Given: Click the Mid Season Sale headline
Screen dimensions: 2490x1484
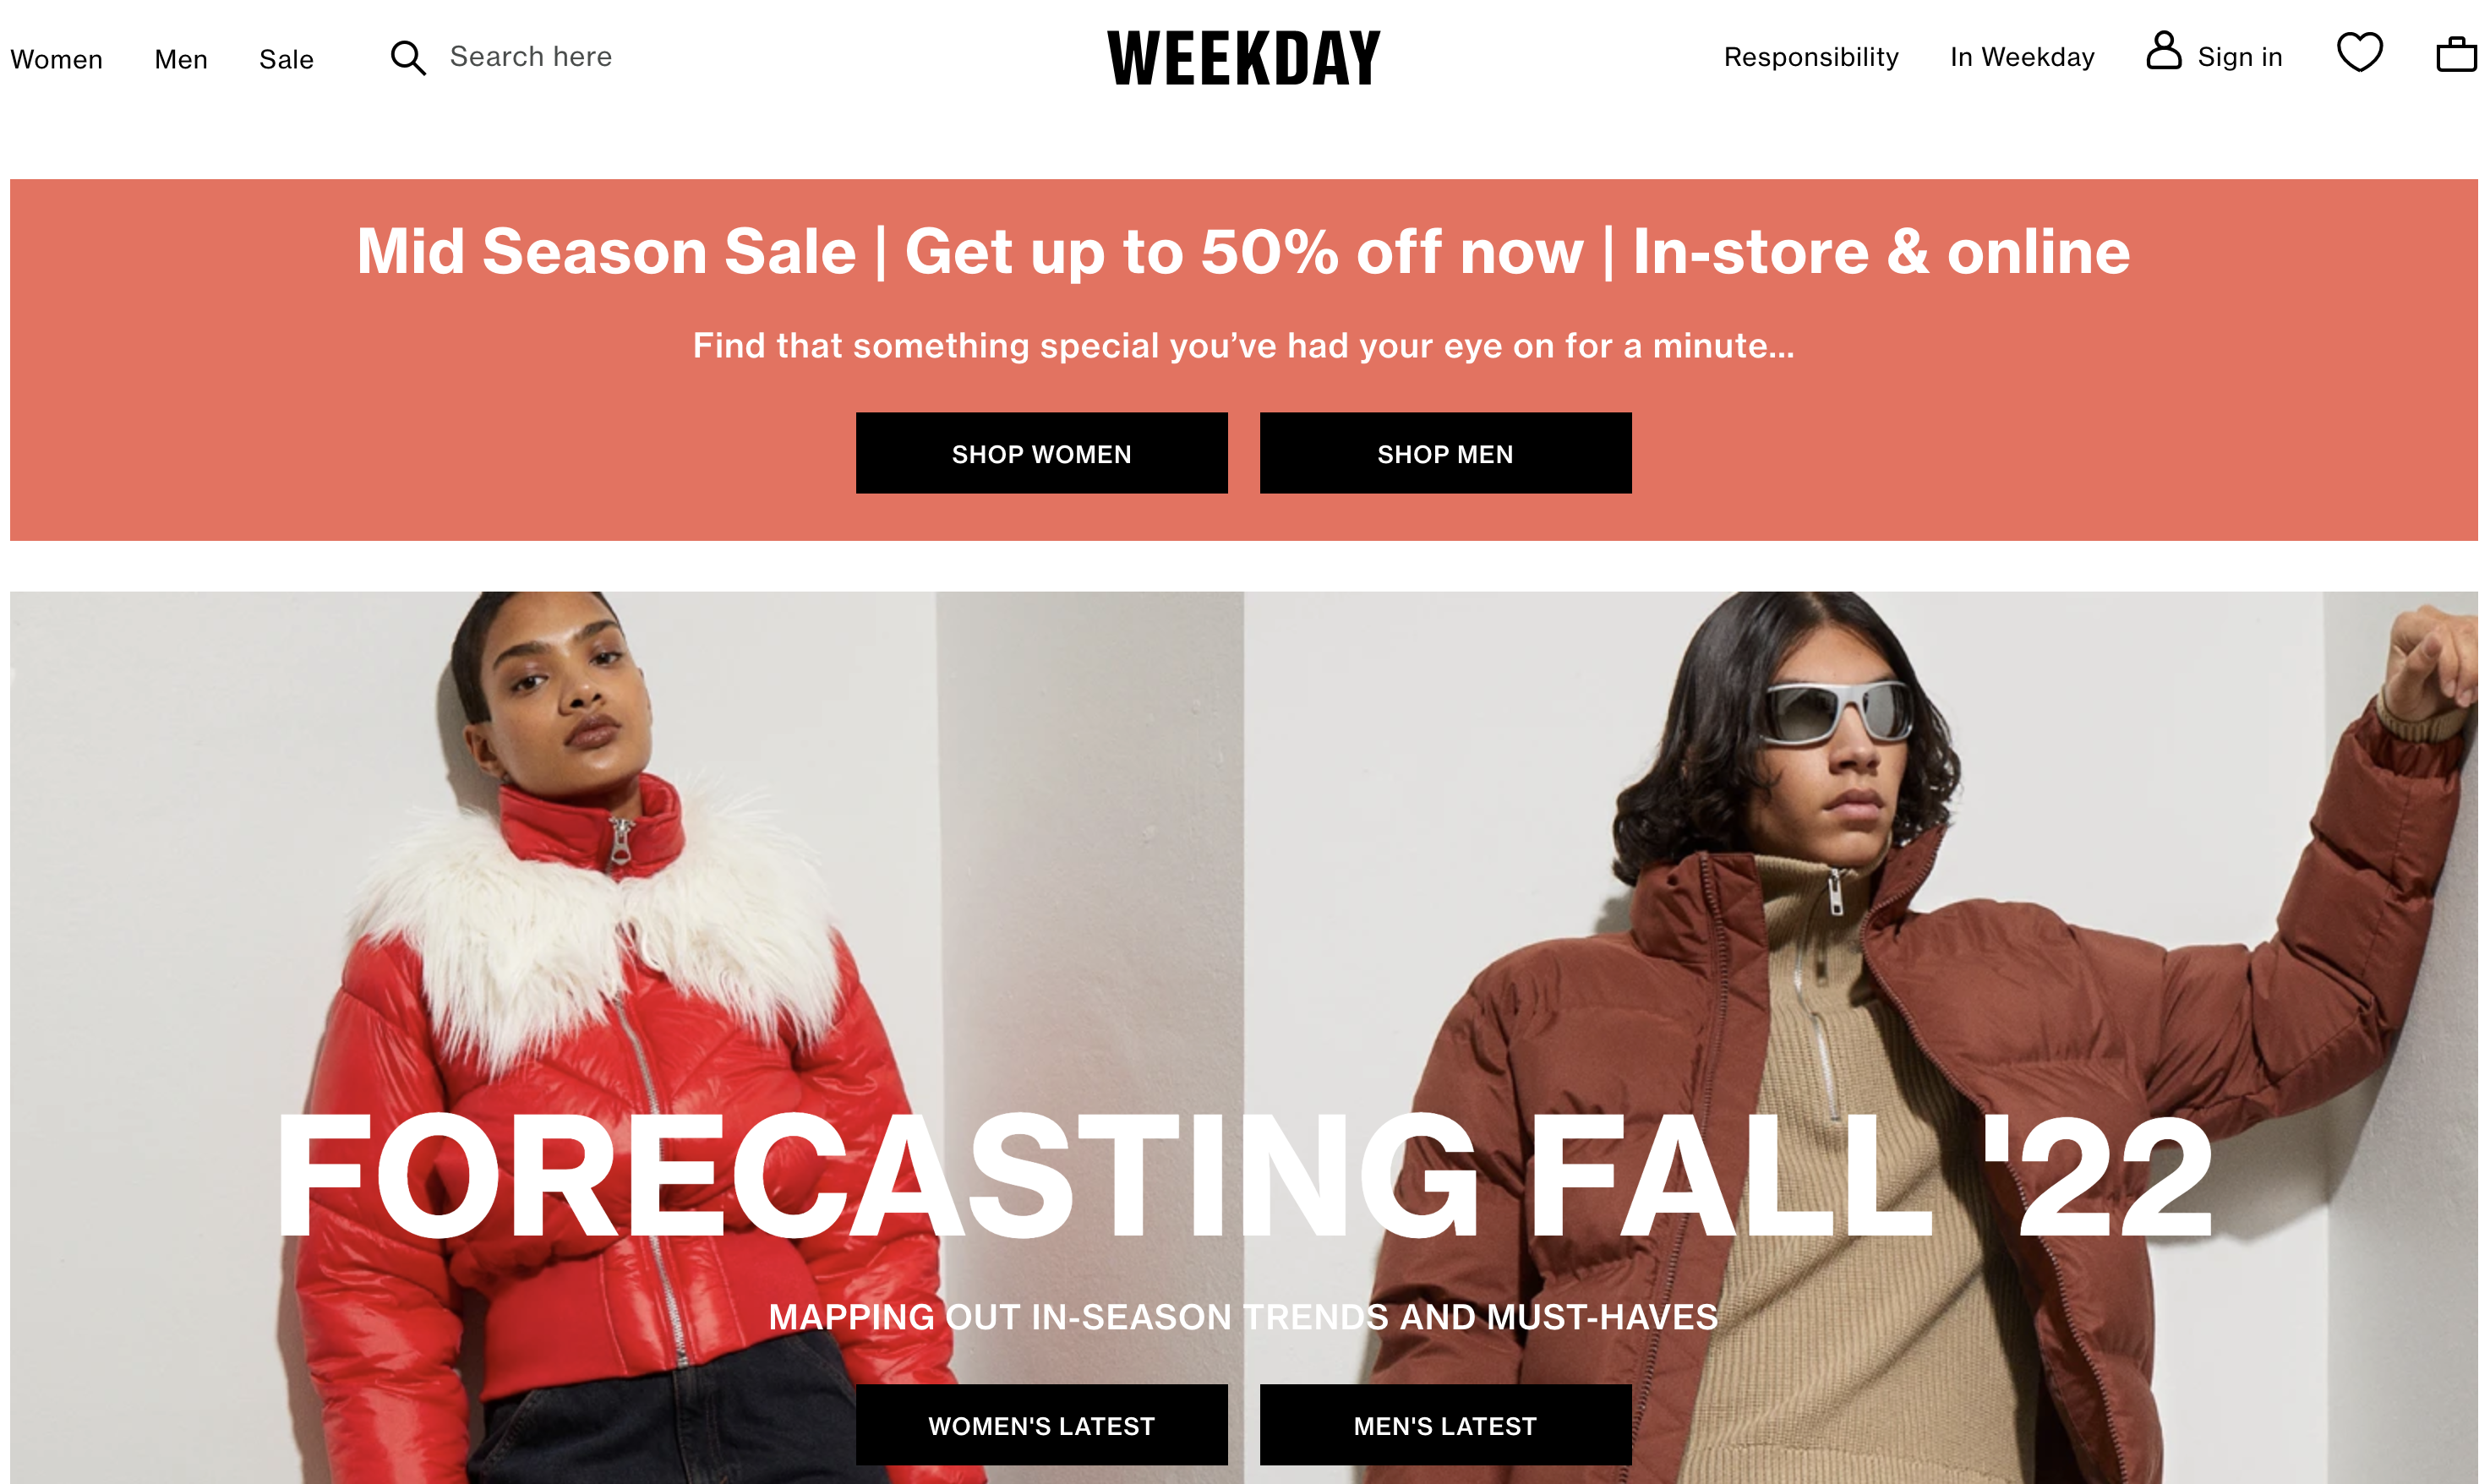Looking at the screenshot, I should point(1244,251).
